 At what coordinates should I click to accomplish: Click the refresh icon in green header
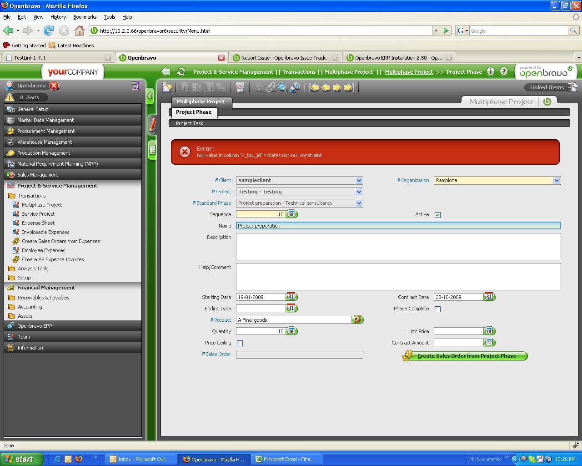click(x=181, y=72)
